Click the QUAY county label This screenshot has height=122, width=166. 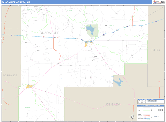coord(156,50)
